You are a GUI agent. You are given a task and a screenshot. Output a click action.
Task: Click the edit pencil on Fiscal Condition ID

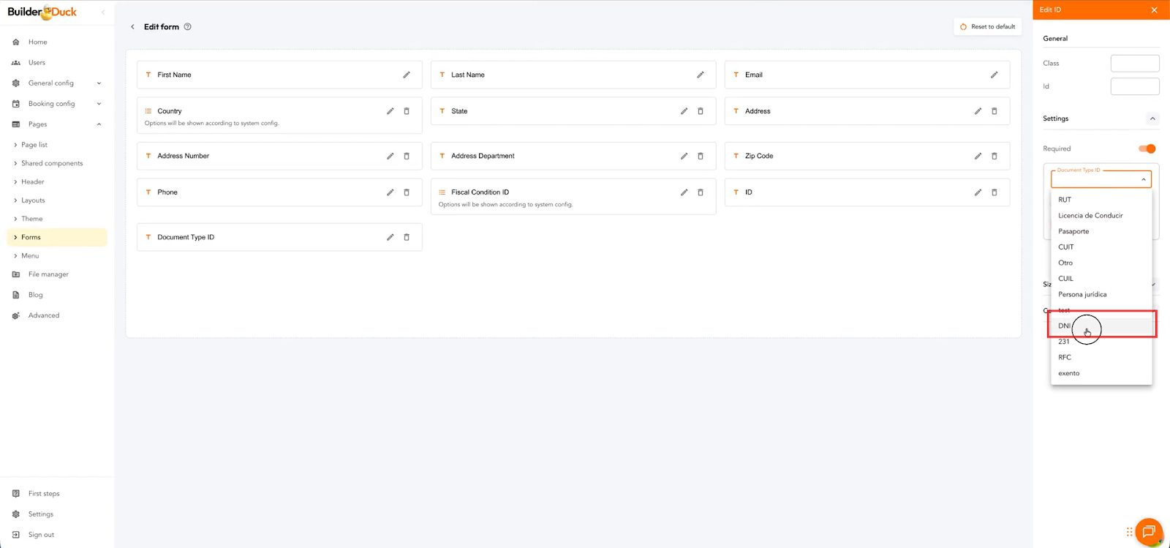(684, 192)
